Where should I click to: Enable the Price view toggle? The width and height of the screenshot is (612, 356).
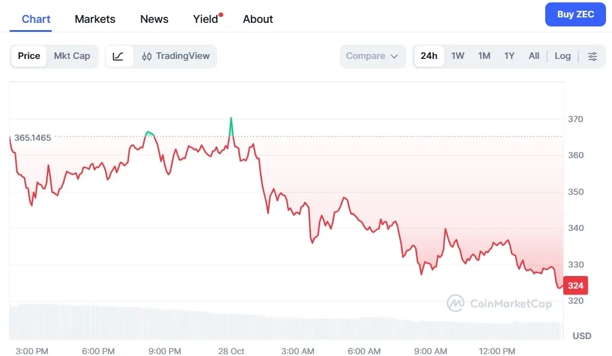tap(28, 56)
